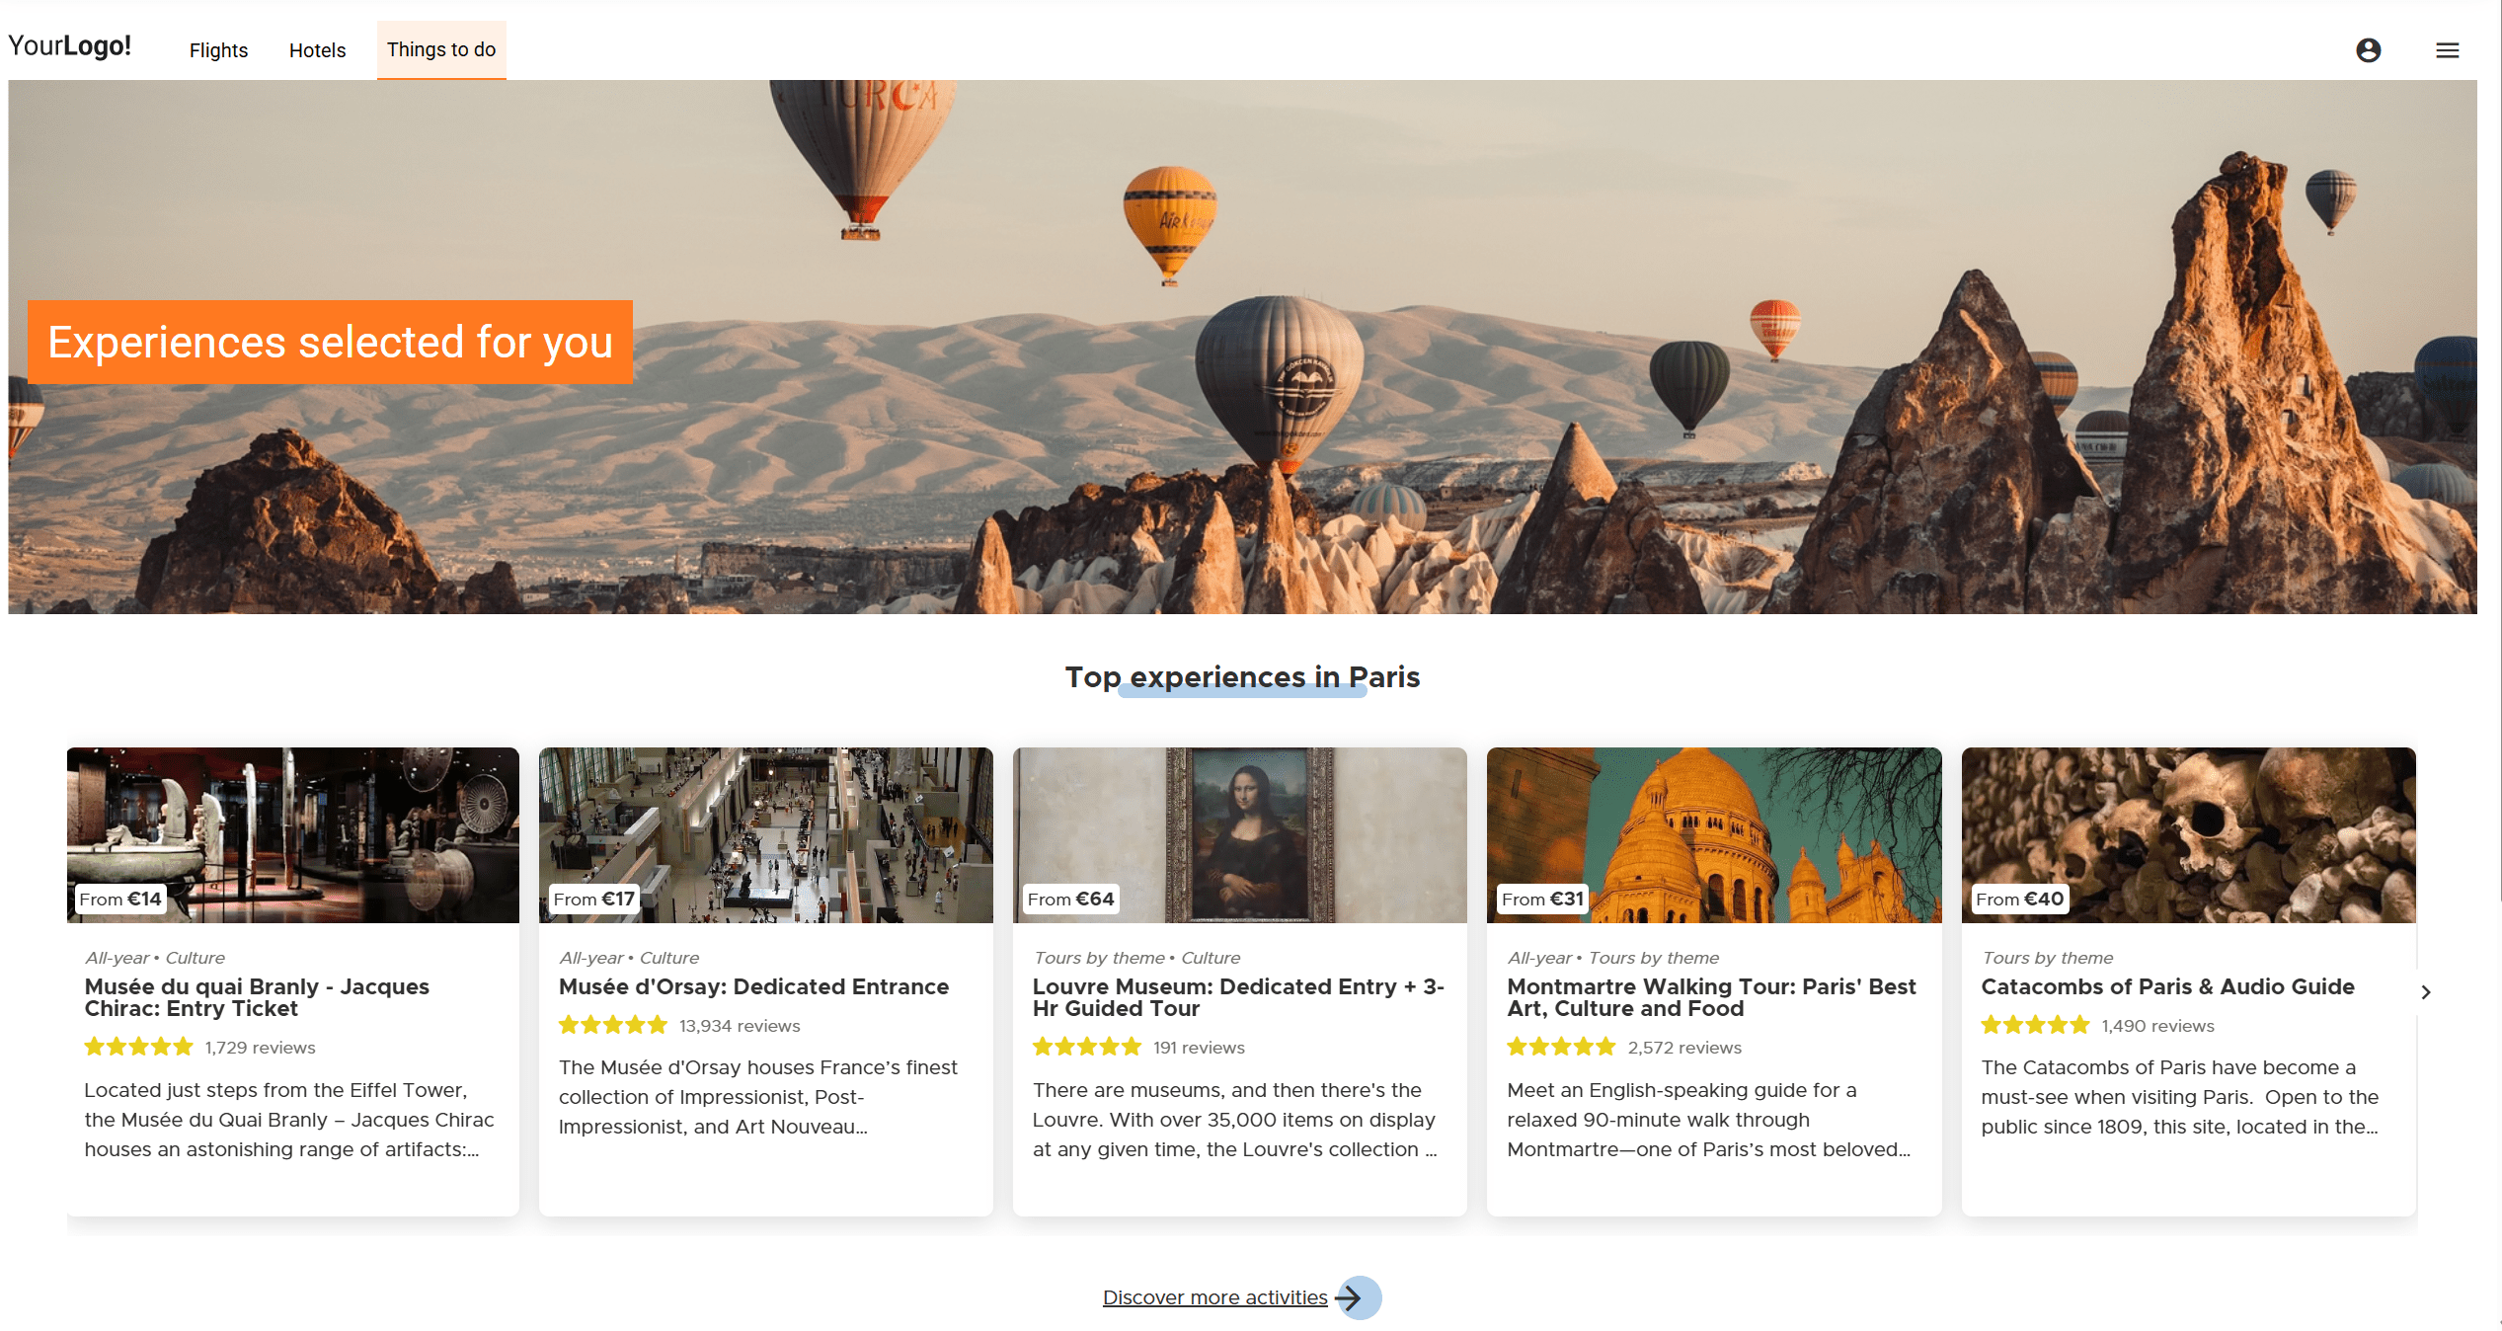Click the From €31 price badge
2502x1331 pixels.
(x=1541, y=899)
